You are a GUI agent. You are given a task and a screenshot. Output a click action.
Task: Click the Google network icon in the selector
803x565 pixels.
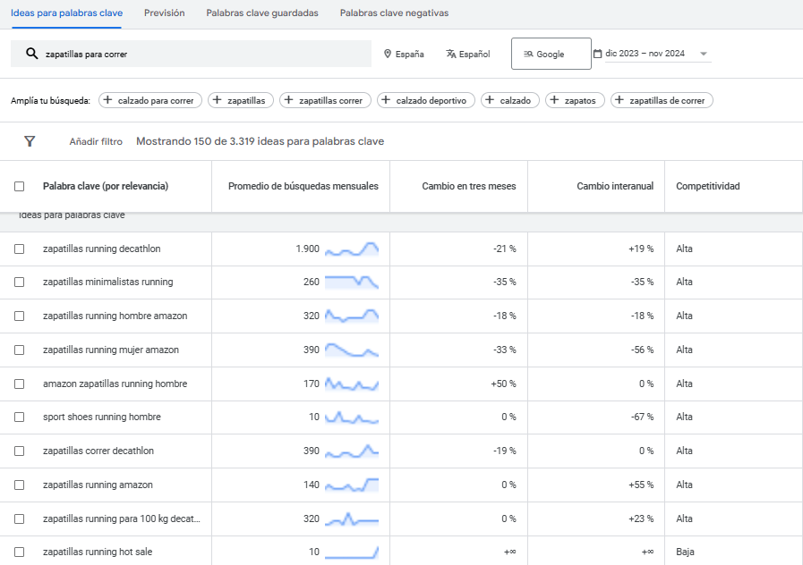526,54
